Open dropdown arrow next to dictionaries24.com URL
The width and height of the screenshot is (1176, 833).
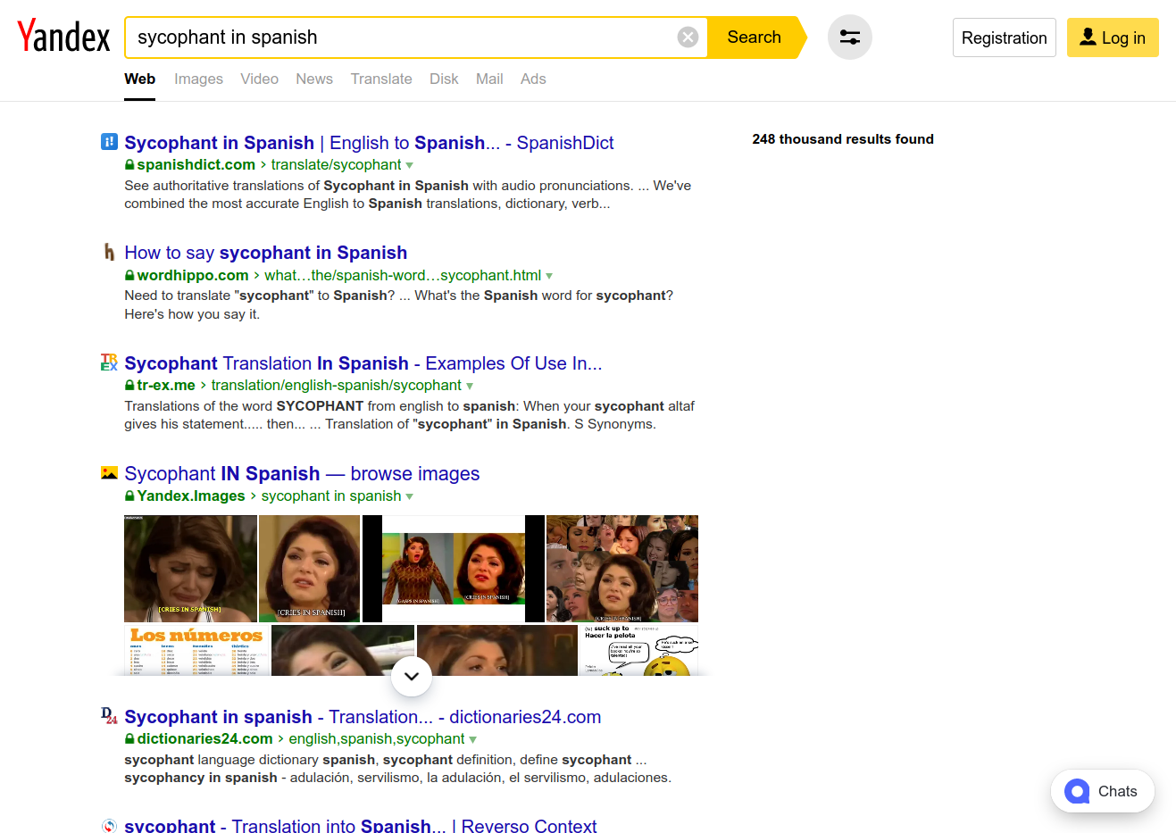[473, 739]
